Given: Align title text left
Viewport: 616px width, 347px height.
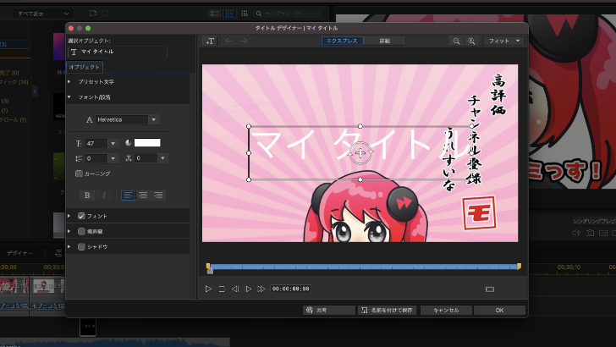Looking at the screenshot, I should tap(128, 195).
